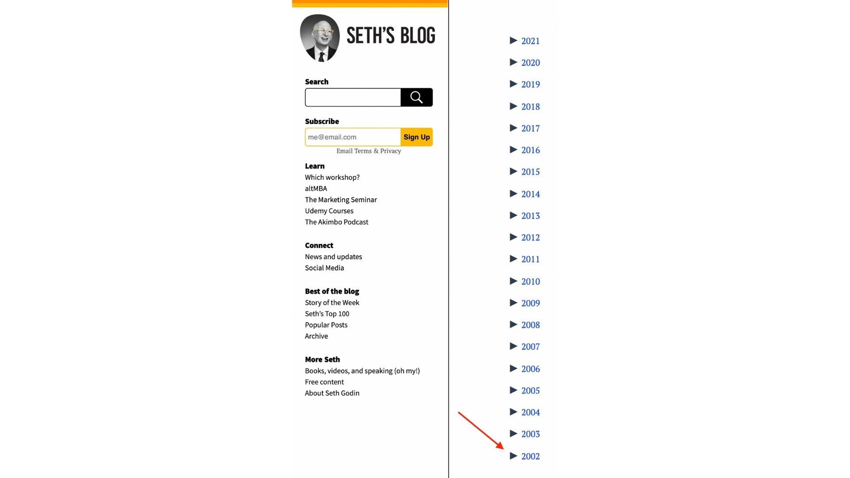This screenshot has height=478, width=850.
Task: Click the 2008 expand arrow icon
Action: tap(513, 324)
